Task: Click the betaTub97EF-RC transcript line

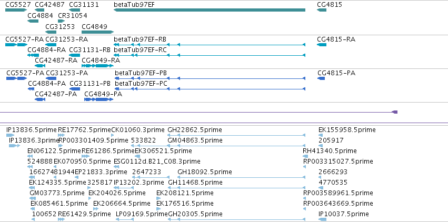Action: coord(210,55)
